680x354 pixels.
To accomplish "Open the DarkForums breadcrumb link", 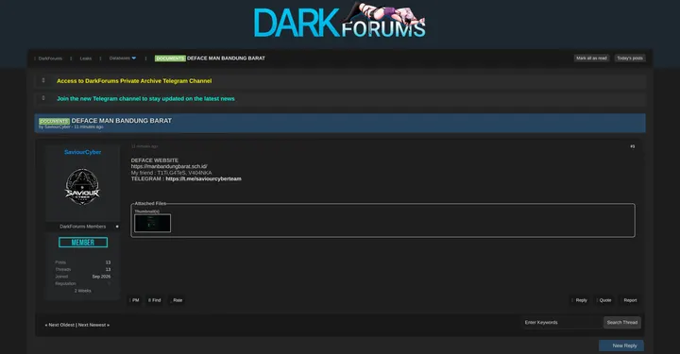I will (x=50, y=59).
